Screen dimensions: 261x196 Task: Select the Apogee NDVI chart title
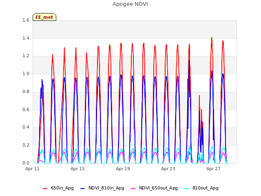pos(130,4)
